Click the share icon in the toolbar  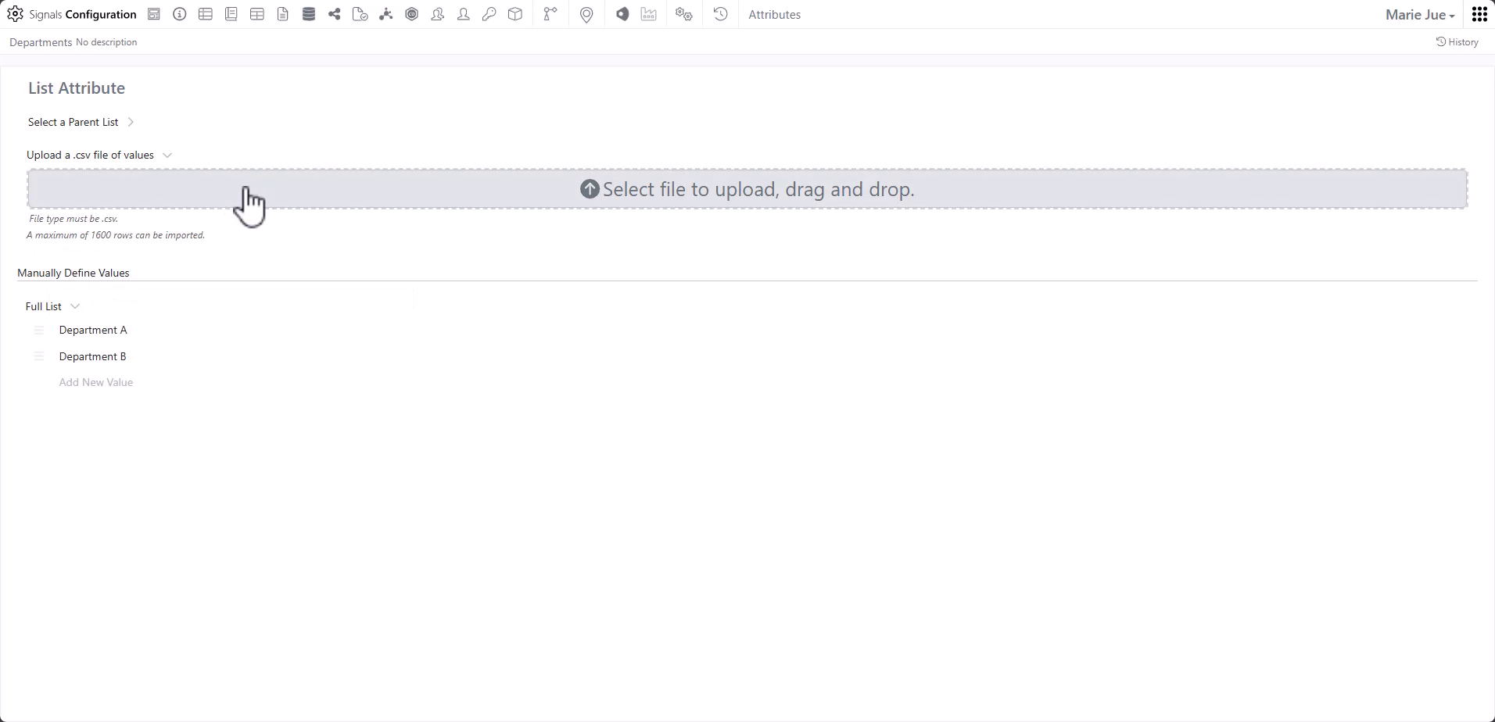(334, 14)
